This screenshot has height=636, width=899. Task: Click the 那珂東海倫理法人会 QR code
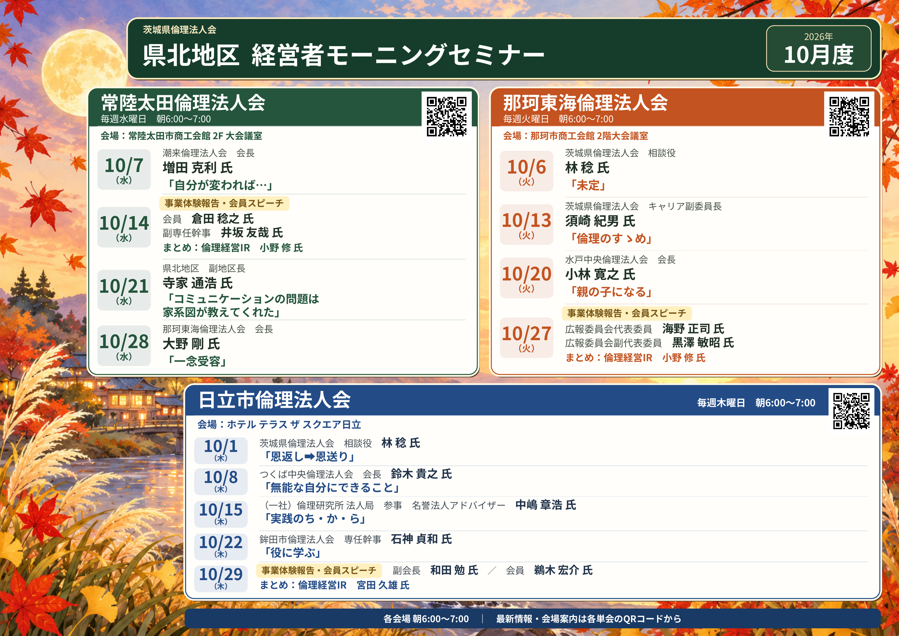pyautogui.click(x=849, y=116)
